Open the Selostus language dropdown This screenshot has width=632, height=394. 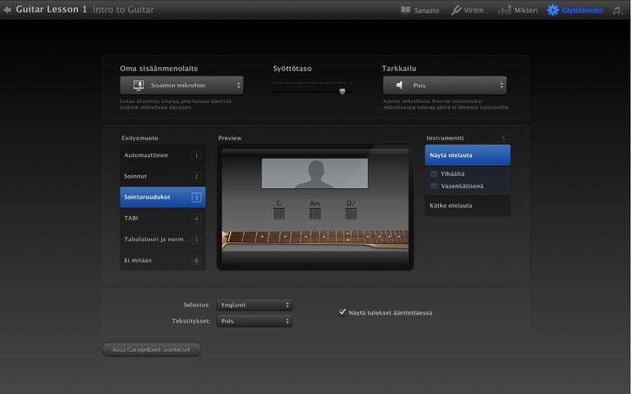coord(254,305)
